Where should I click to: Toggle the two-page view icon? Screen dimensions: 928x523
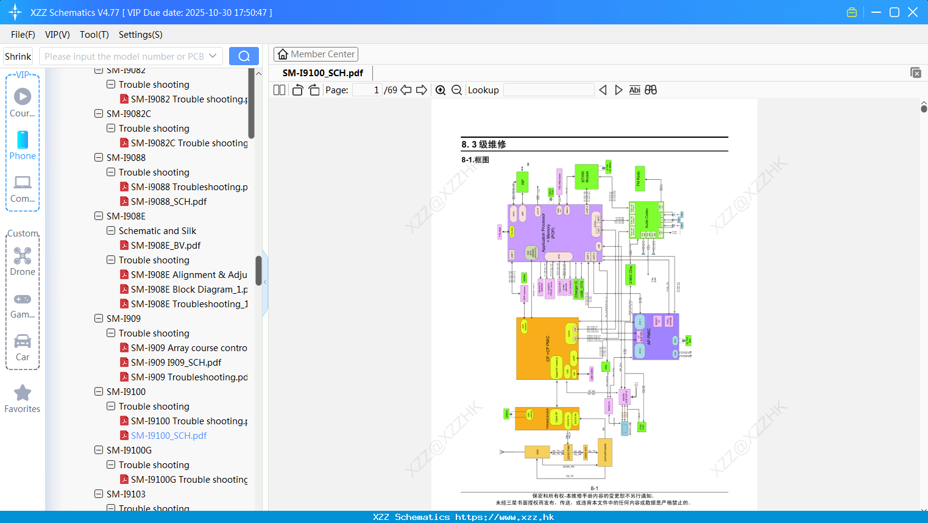[280, 90]
